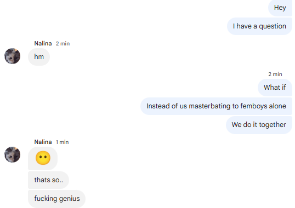Click Nalina's avatar beside the emoji message
The height and width of the screenshot is (208, 295).
[13, 155]
